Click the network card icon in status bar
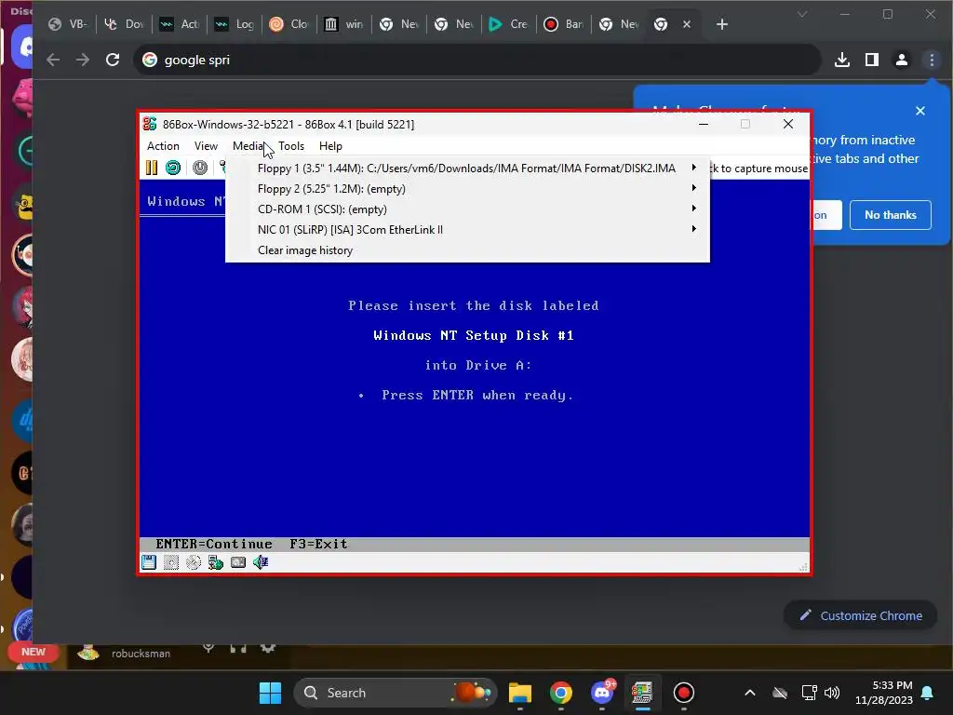 216,562
